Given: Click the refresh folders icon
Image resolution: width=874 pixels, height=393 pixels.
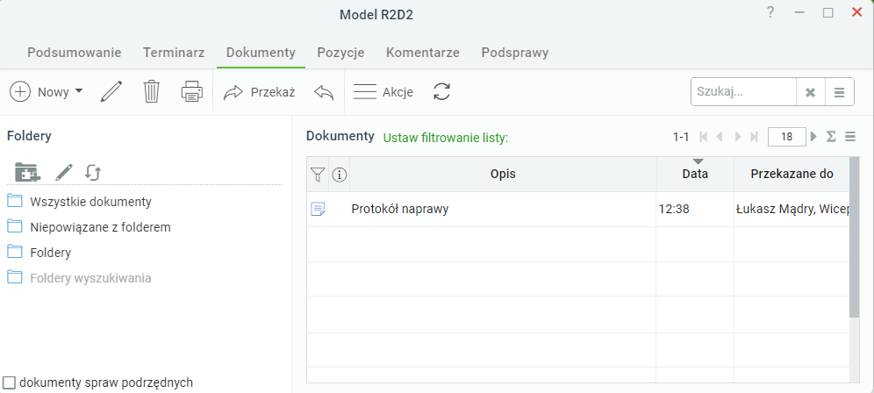Looking at the screenshot, I should (x=92, y=172).
